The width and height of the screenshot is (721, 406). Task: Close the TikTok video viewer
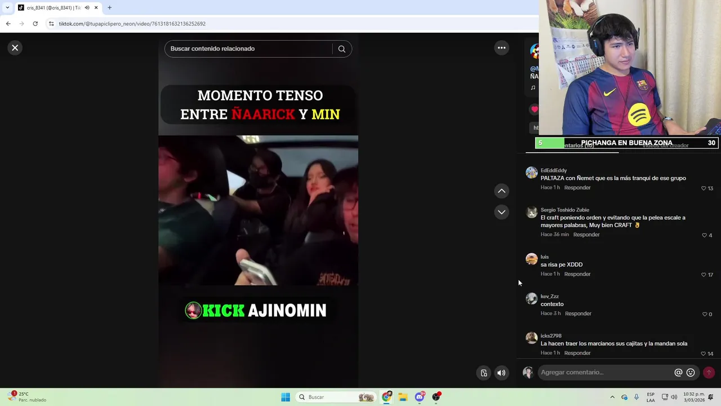[15, 48]
